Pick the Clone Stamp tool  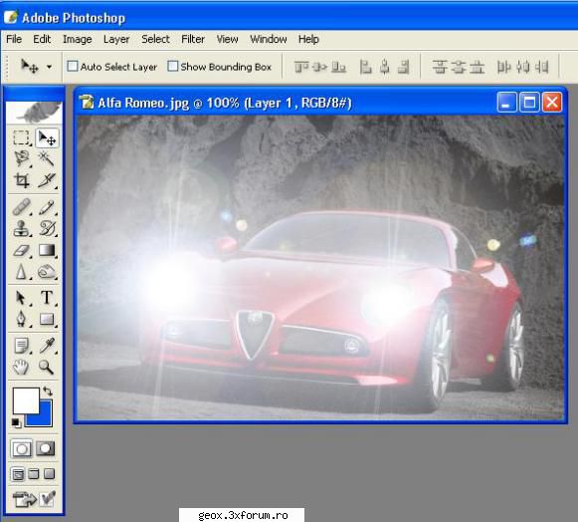pyautogui.click(x=21, y=228)
